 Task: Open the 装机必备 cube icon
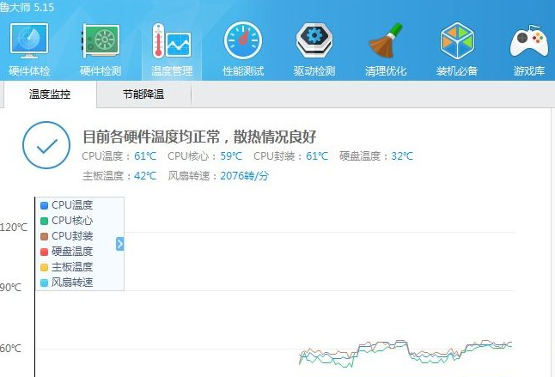point(457,42)
